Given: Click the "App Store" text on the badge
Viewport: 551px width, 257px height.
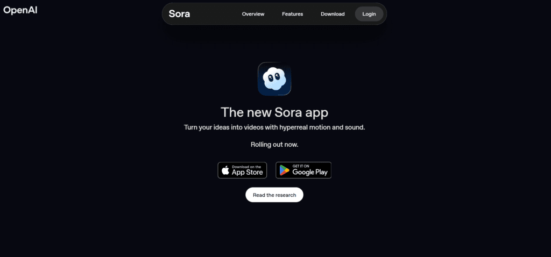Looking at the screenshot, I should pyautogui.click(x=248, y=173).
